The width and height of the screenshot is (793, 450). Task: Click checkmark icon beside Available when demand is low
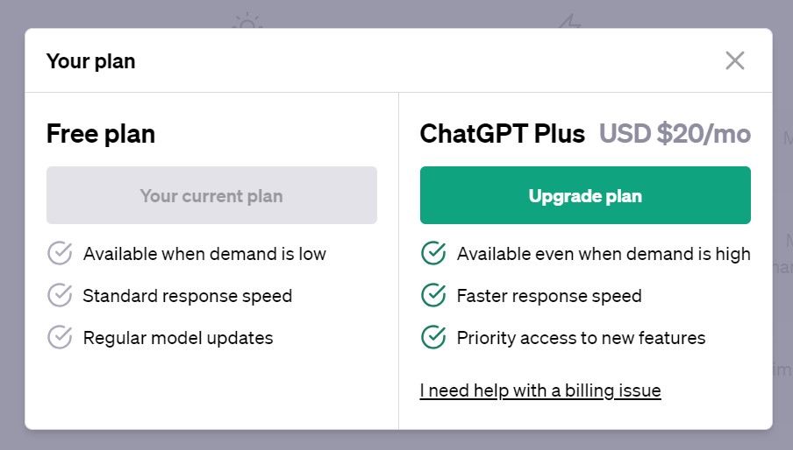coord(60,253)
